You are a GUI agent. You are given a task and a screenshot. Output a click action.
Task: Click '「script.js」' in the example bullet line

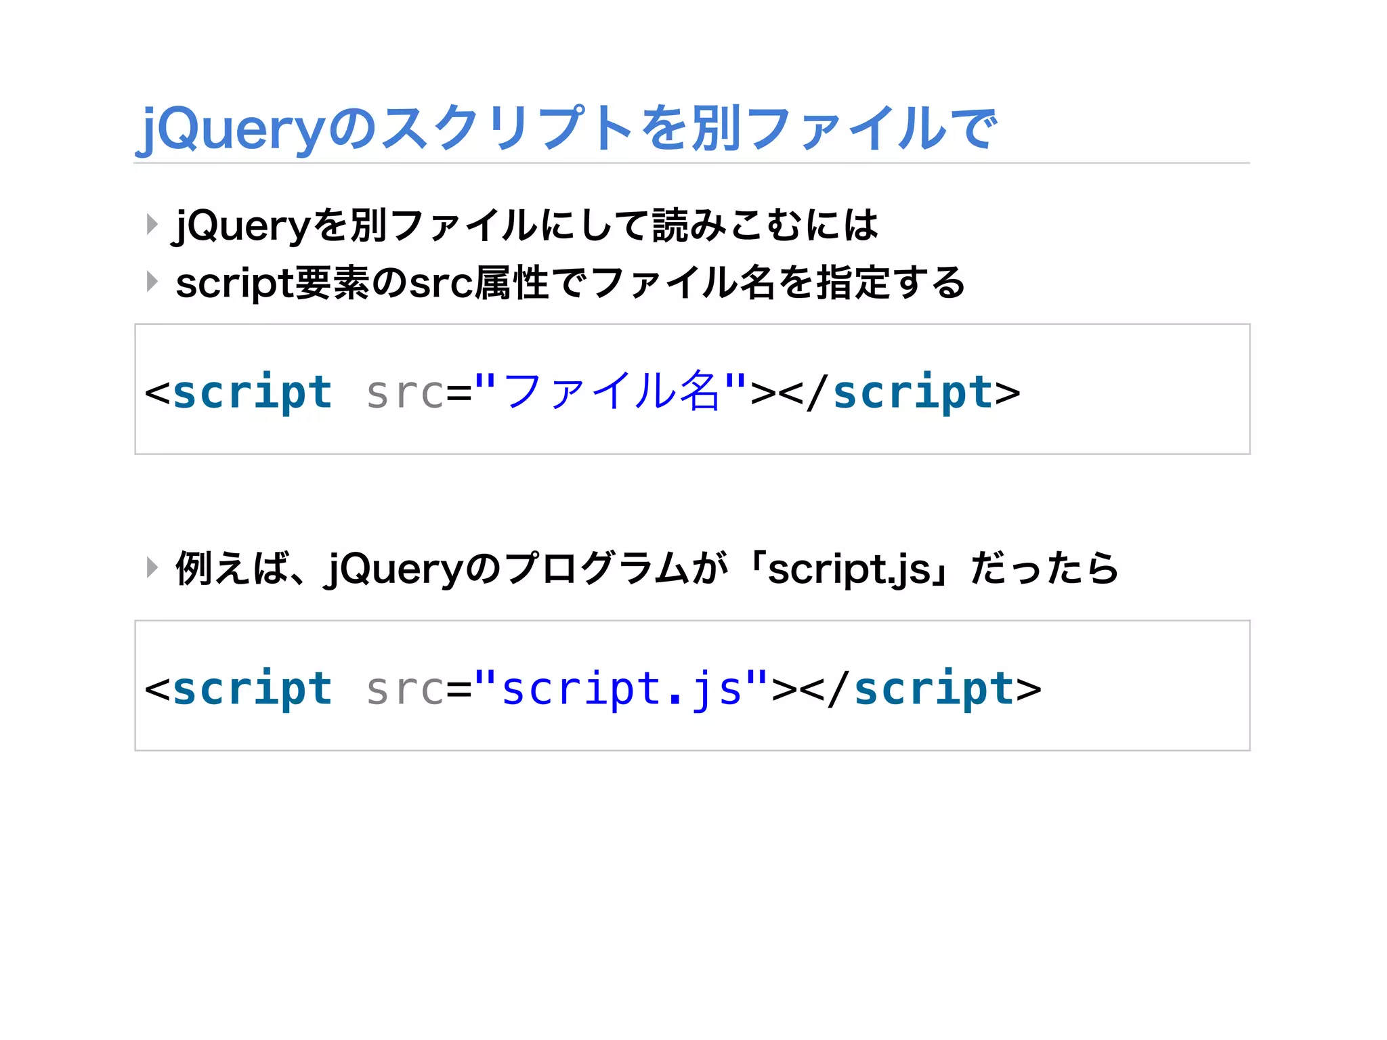click(x=851, y=569)
